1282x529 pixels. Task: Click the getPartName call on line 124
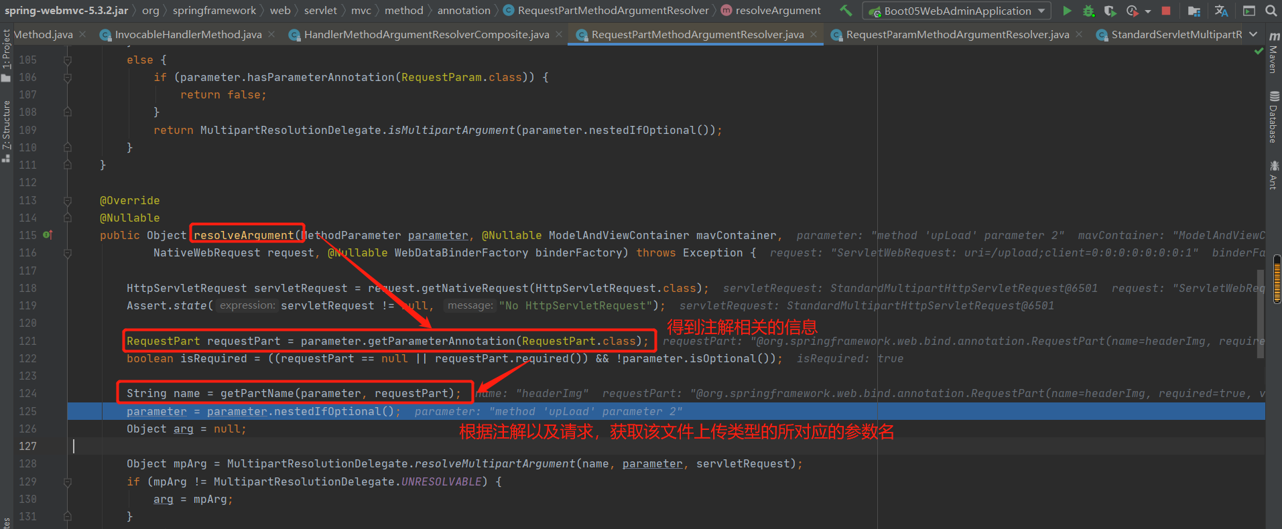tap(257, 393)
